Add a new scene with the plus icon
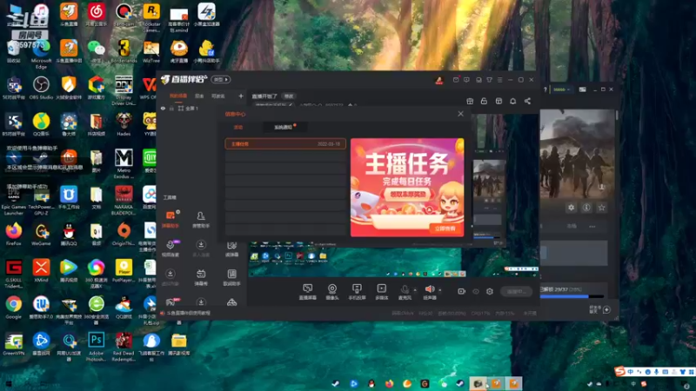Screen dimensions: 696x391 pos(241,96)
